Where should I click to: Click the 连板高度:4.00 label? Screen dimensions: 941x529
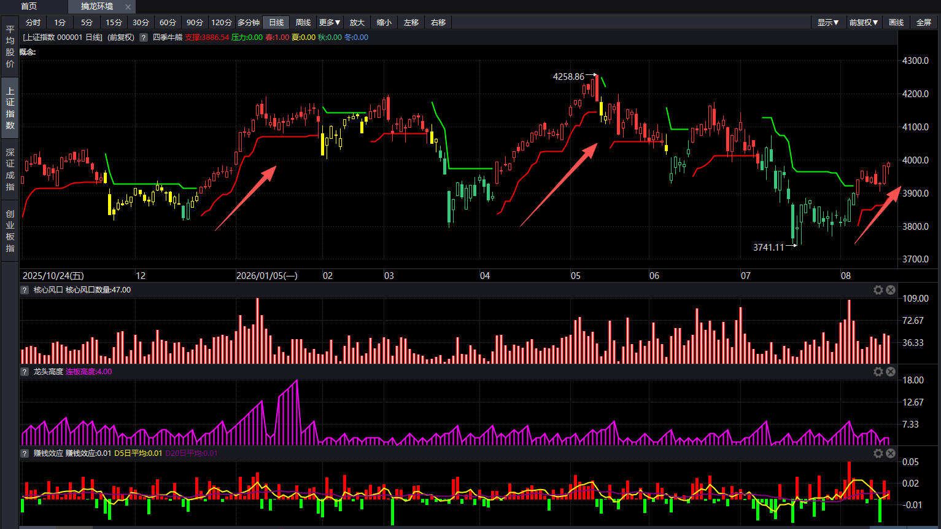(x=89, y=372)
